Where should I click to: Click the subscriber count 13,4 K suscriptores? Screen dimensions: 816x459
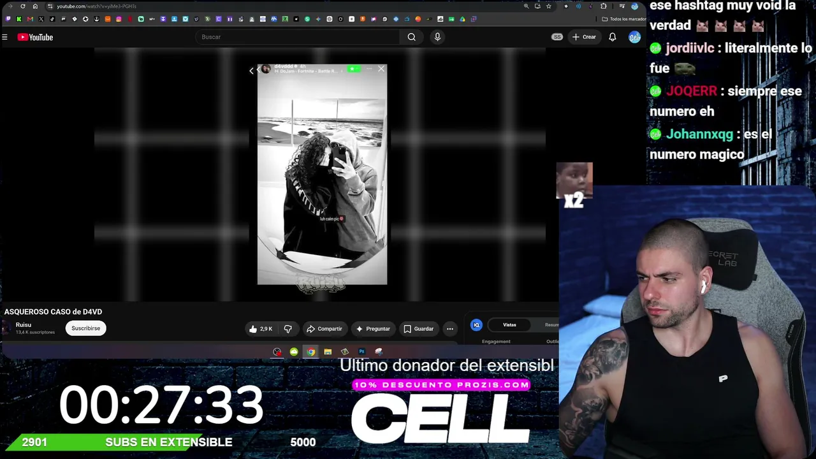tap(35, 332)
